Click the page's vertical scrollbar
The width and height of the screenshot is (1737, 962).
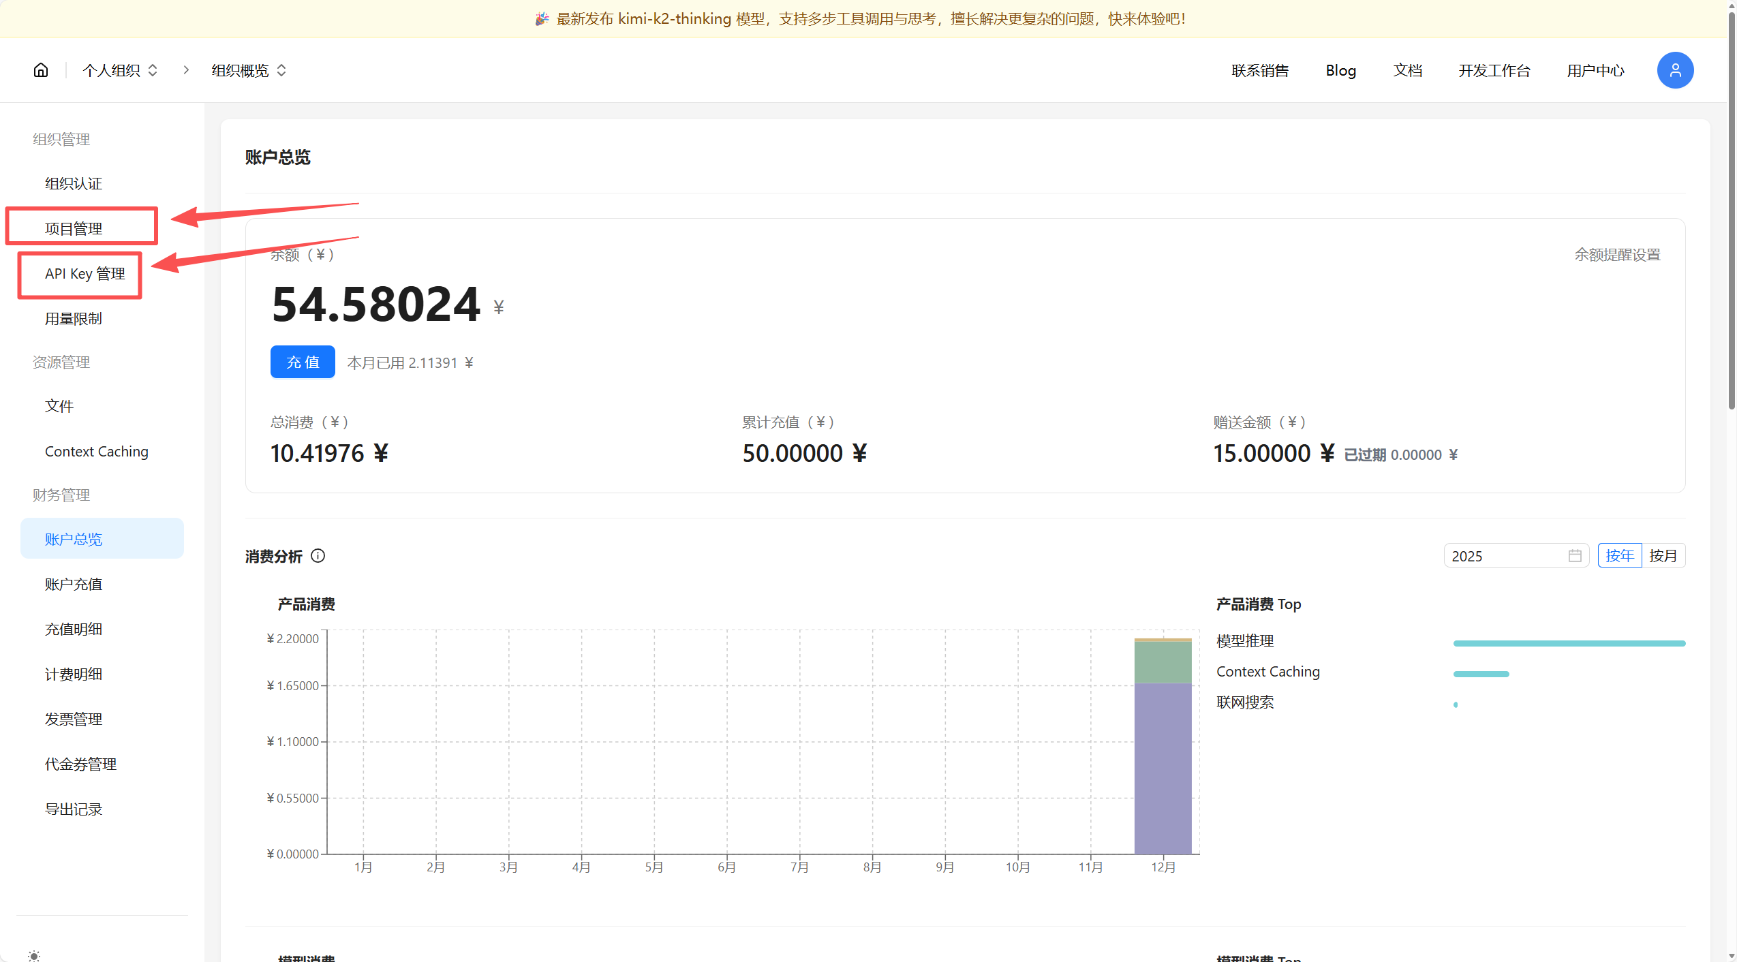point(1732,204)
